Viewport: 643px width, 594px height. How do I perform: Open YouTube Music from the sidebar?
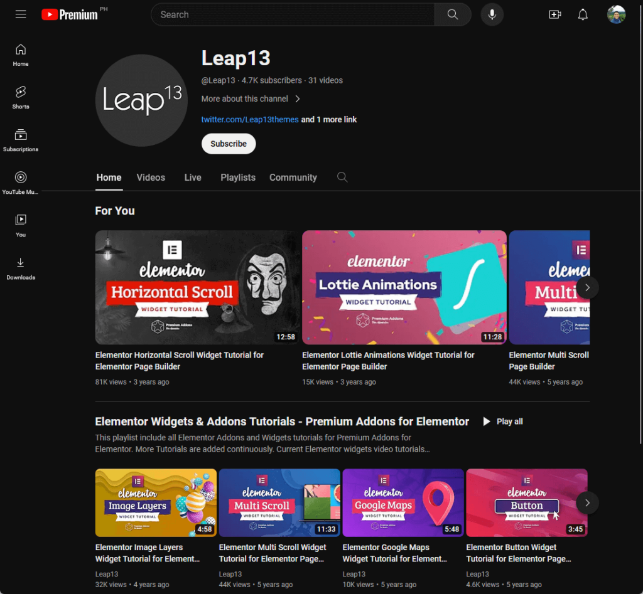point(20,182)
